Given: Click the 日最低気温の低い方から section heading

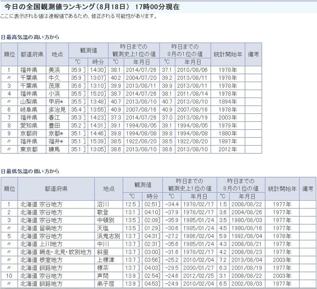Looking at the screenshot, I should pos(30,171).
